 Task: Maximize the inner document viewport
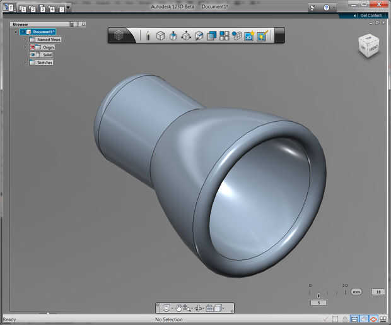click(x=377, y=23)
